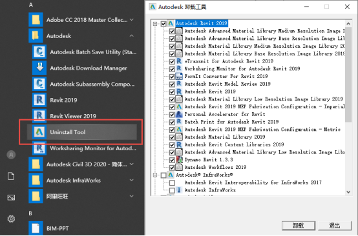Select Autodesk Material Library 2019 row
Image resolution: width=358 pixels, height=236 pixels.
(225, 137)
